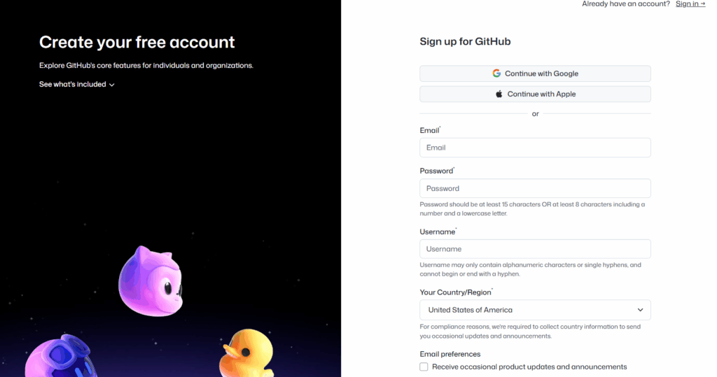Image resolution: width=717 pixels, height=377 pixels.
Task: Click the Email preferences label
Action: point(450,354)
